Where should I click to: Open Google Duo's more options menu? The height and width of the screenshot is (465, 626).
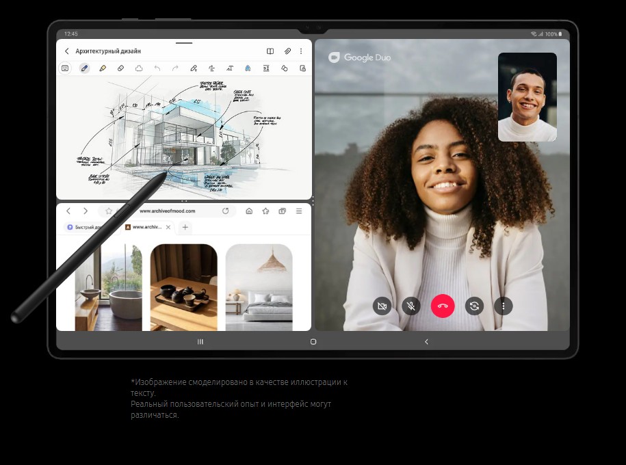click(503, 306)
